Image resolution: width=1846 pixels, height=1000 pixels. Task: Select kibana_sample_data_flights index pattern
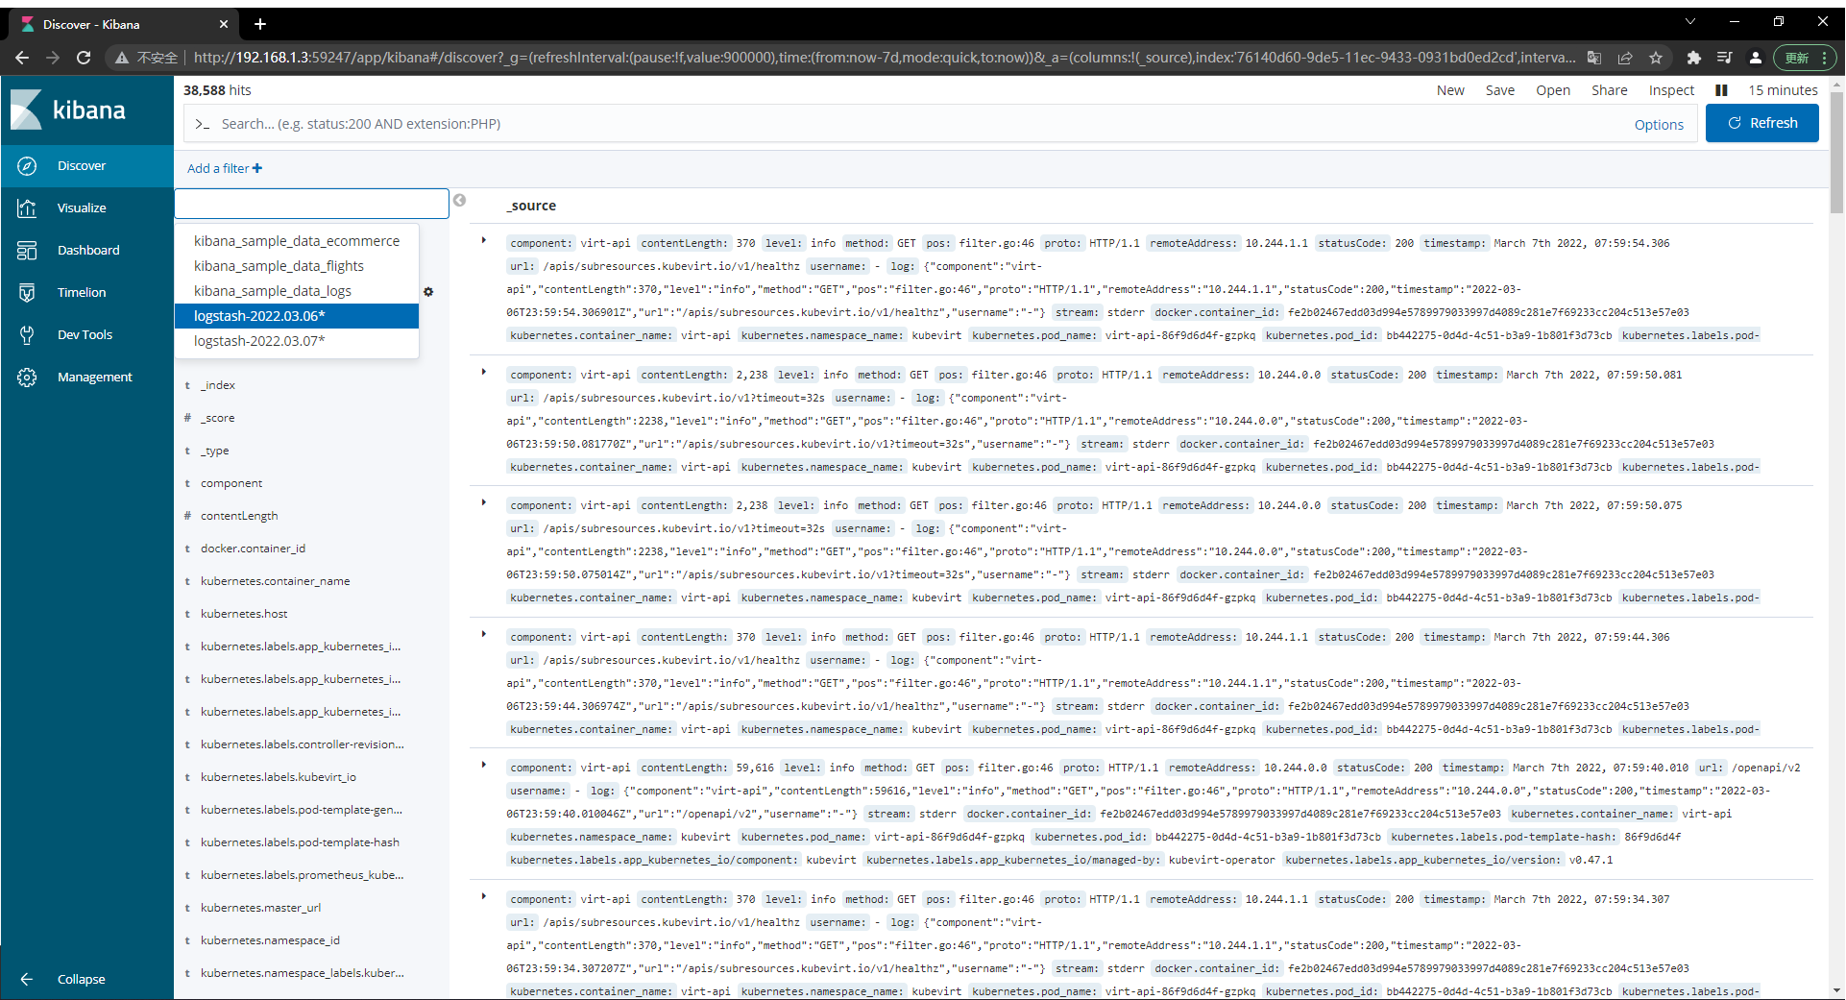pyautogui.click(x=297, y=266)
